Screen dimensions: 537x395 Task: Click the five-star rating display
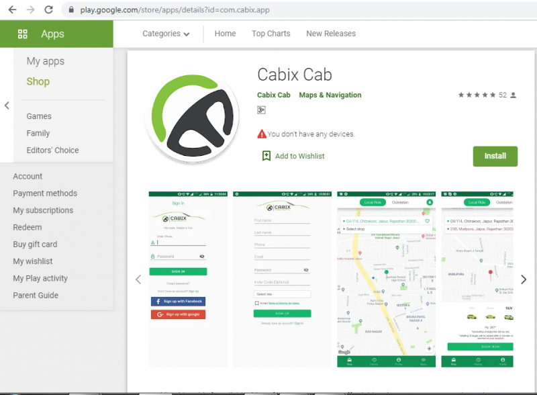(x=477, y=95)
